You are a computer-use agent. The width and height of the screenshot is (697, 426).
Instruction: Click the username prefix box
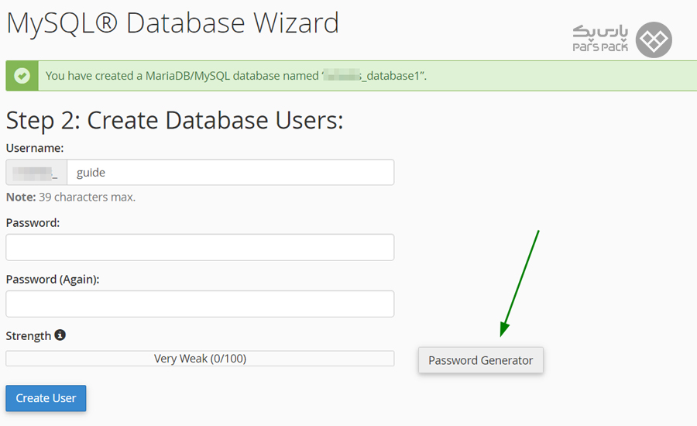36,172
